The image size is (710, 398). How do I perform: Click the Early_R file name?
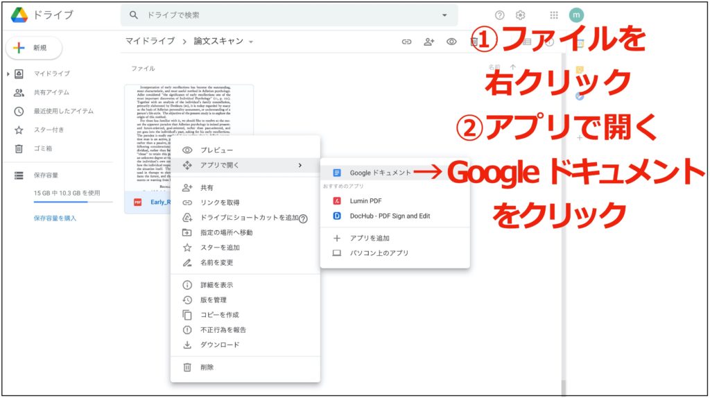pyautogui.click(x=160, y=202)
